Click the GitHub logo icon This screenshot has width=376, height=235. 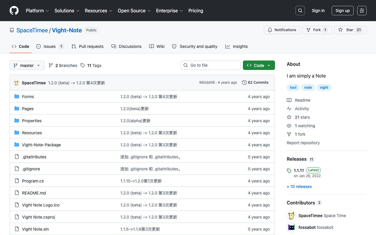pyautogui.click(x=14, y=11)
